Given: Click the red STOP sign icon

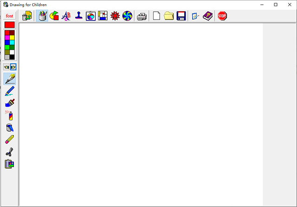Looking at the screenshot, I should point(222,16).
